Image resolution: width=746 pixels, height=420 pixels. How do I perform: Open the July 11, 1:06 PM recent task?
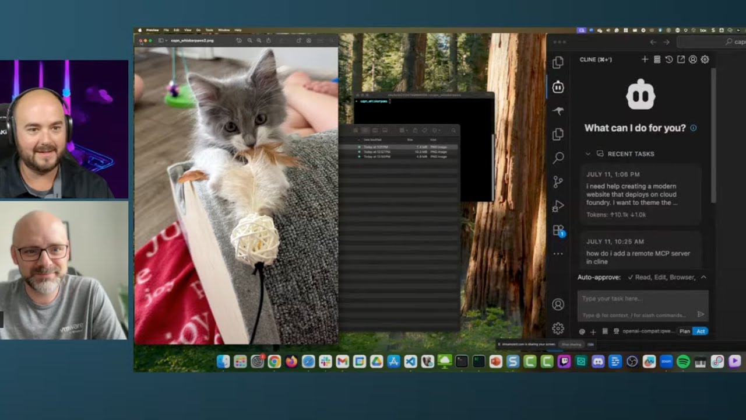(x=640, y=194)
